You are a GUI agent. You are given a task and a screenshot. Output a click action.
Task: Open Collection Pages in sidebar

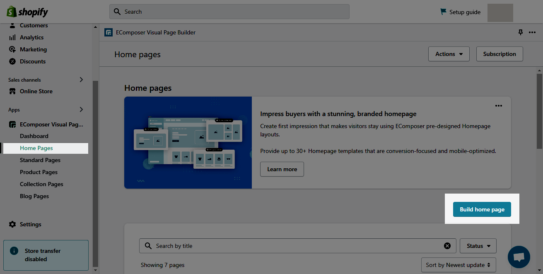[x=41, y=184]
